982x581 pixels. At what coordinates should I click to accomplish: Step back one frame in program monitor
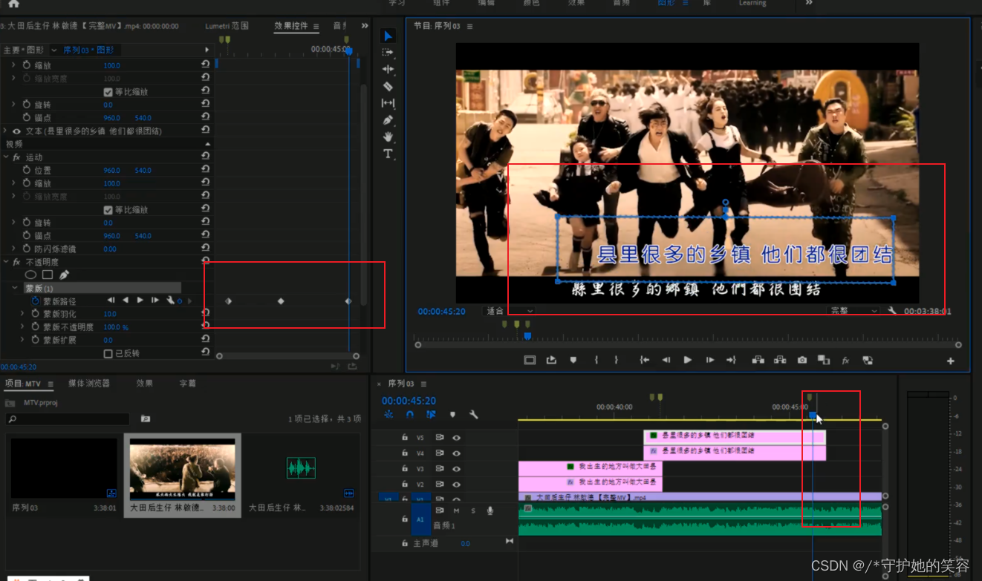tap(666, 360)
